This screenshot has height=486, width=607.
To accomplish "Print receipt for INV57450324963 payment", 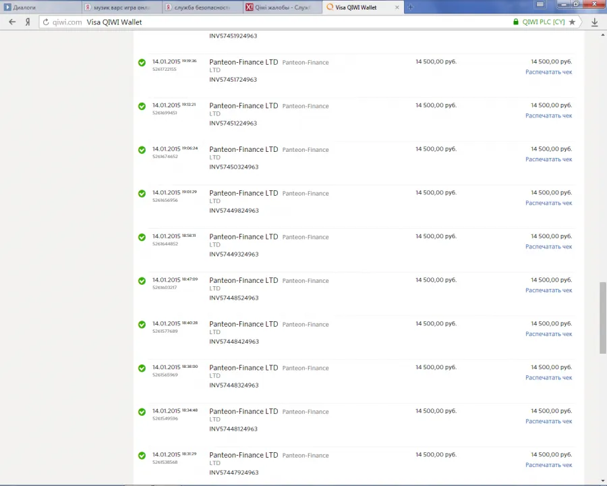I will point(548,159).
